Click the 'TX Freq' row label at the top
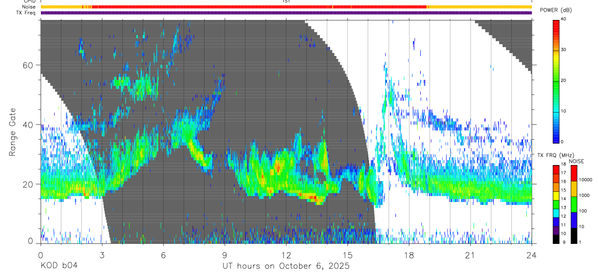 pyautogui.click(x=26, y=13)
